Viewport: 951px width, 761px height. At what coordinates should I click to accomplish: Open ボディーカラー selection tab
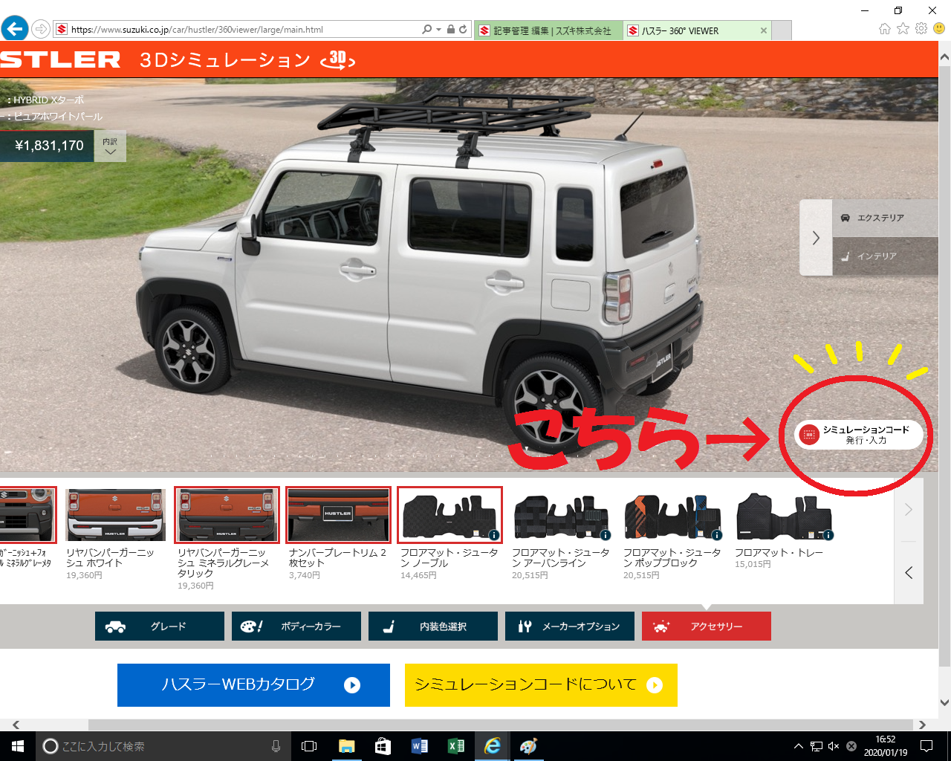[296, 626]
